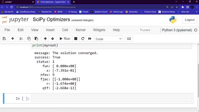
Task: Select the SciPy Optimizers browser tab
Action: click(x=53, y=2)
